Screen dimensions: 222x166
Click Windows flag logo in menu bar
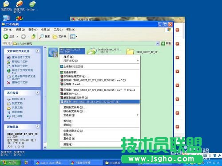[x=169, y=30]
